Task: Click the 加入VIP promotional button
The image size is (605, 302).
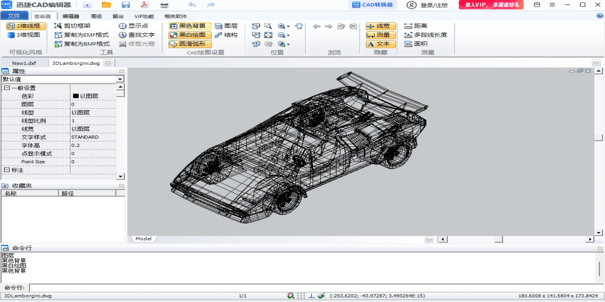Action: pos(491,5)
